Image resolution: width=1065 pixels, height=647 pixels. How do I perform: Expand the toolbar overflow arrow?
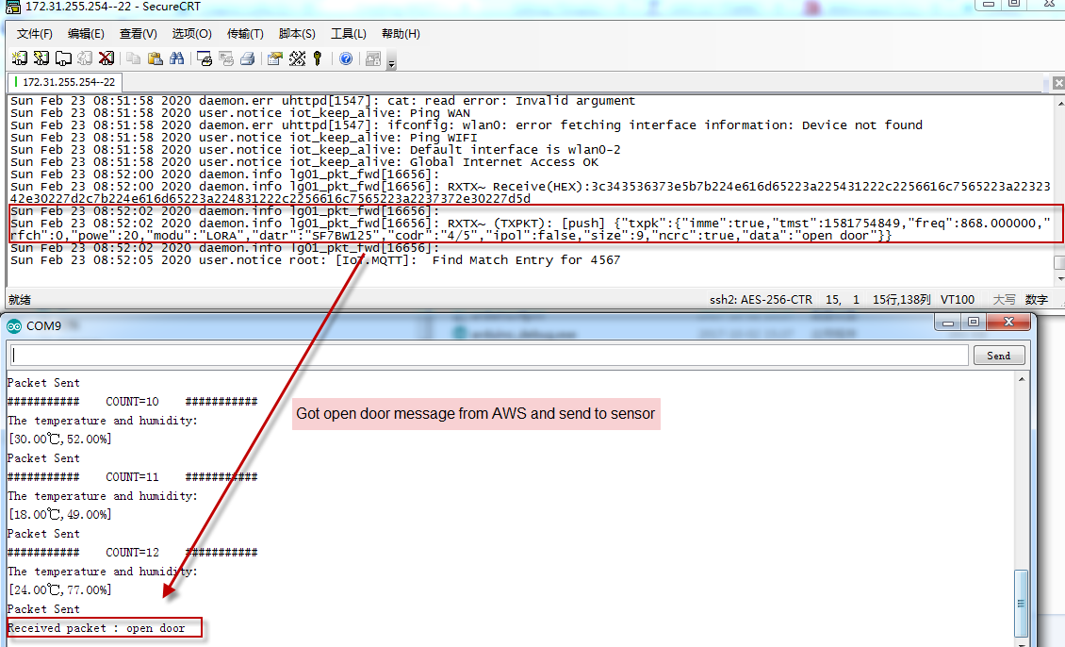tap(391, 62)
